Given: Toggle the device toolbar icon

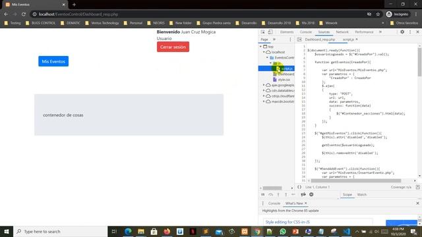Looking at the screenshot, I should pyautogui.click(x=270, y=32).
